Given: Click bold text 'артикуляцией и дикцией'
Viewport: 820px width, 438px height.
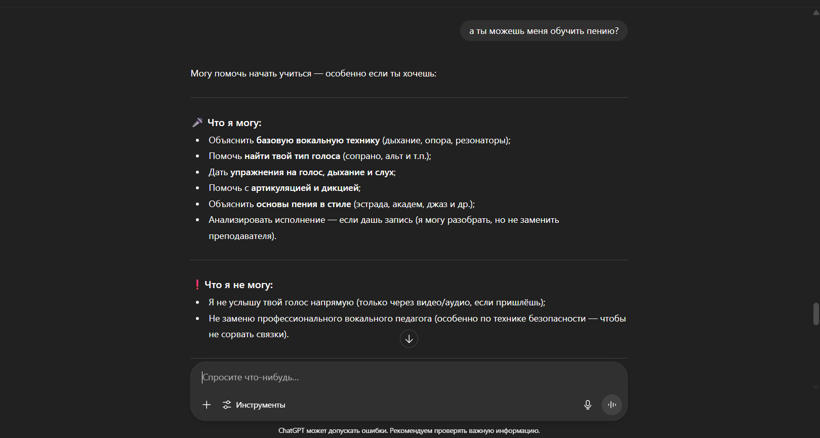Looking at the screenshot, I should coord(305,188).
